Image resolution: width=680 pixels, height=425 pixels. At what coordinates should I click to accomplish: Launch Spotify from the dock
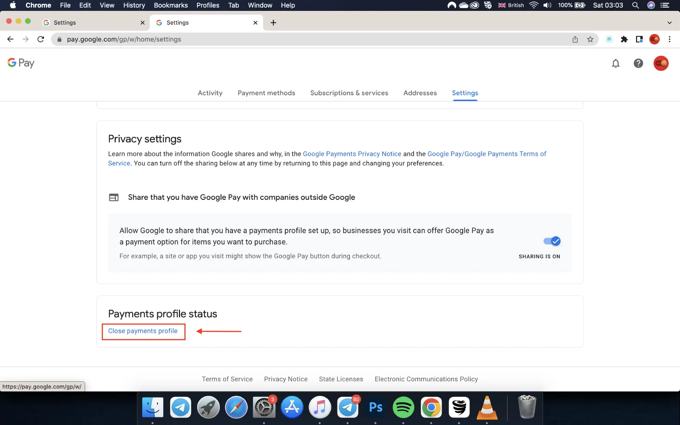click(403, 407)
